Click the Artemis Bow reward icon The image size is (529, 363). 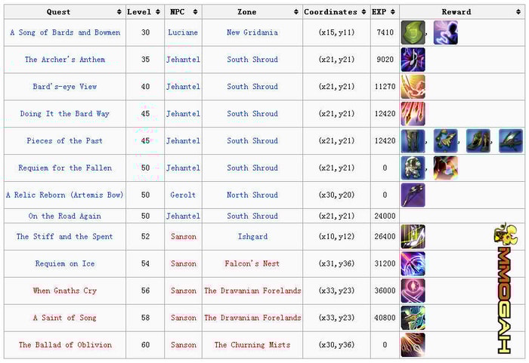click(x=413, y=195)
